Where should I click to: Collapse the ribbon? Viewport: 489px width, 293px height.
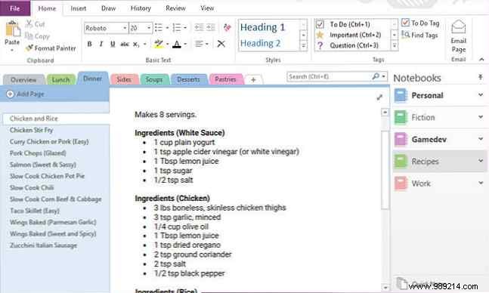coord(481,59)
